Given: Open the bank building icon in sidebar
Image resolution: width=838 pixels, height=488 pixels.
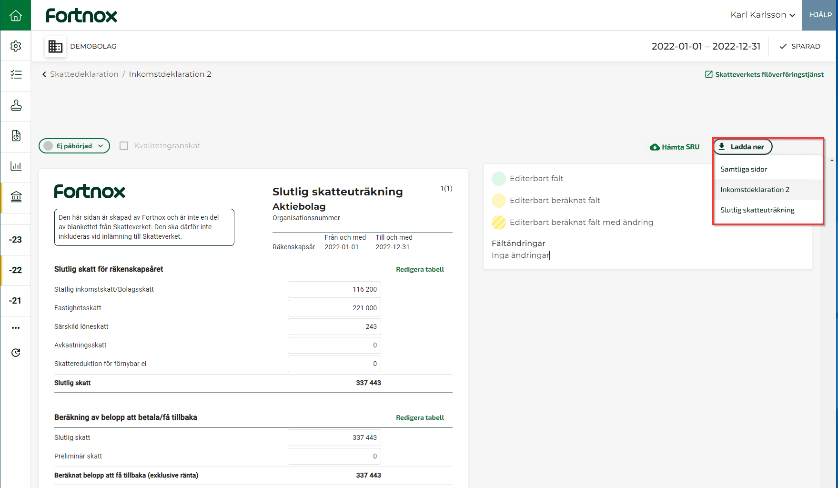Looking at the screenshot, I should click(x=16, y=197).
